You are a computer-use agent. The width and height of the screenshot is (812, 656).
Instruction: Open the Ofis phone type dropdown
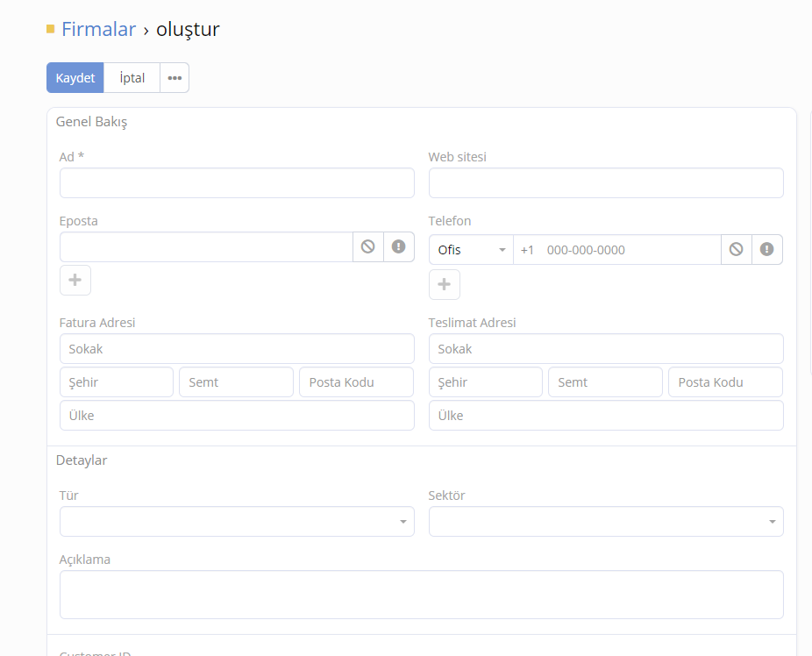472,250
